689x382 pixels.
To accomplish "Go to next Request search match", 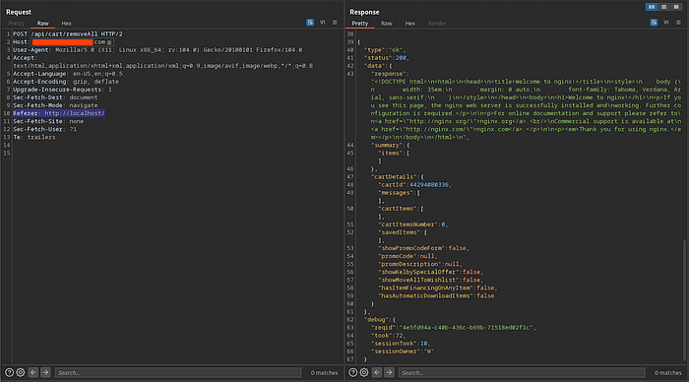I will tap(45, 372).
